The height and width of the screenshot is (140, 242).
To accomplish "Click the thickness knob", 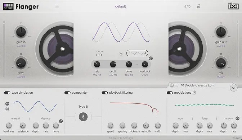I will coord(134,125).
